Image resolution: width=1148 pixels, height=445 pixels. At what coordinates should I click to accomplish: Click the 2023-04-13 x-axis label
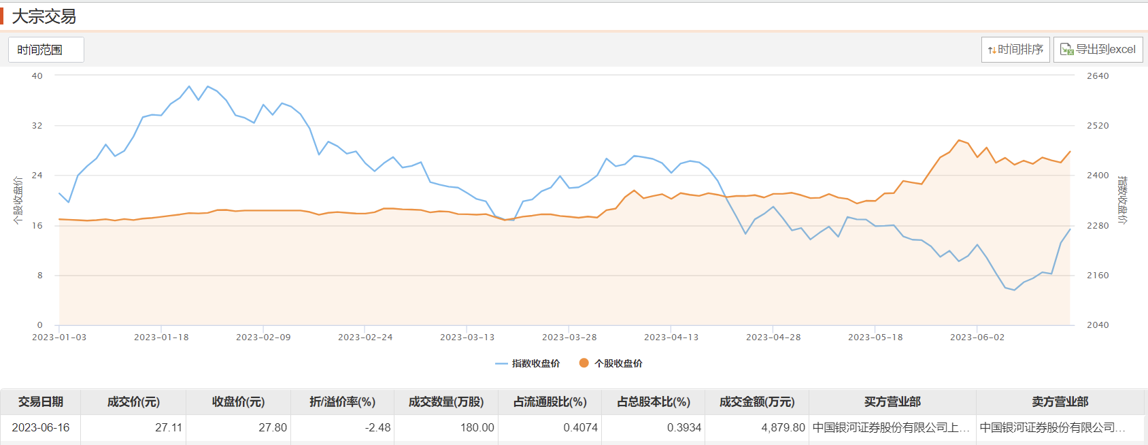671,337
